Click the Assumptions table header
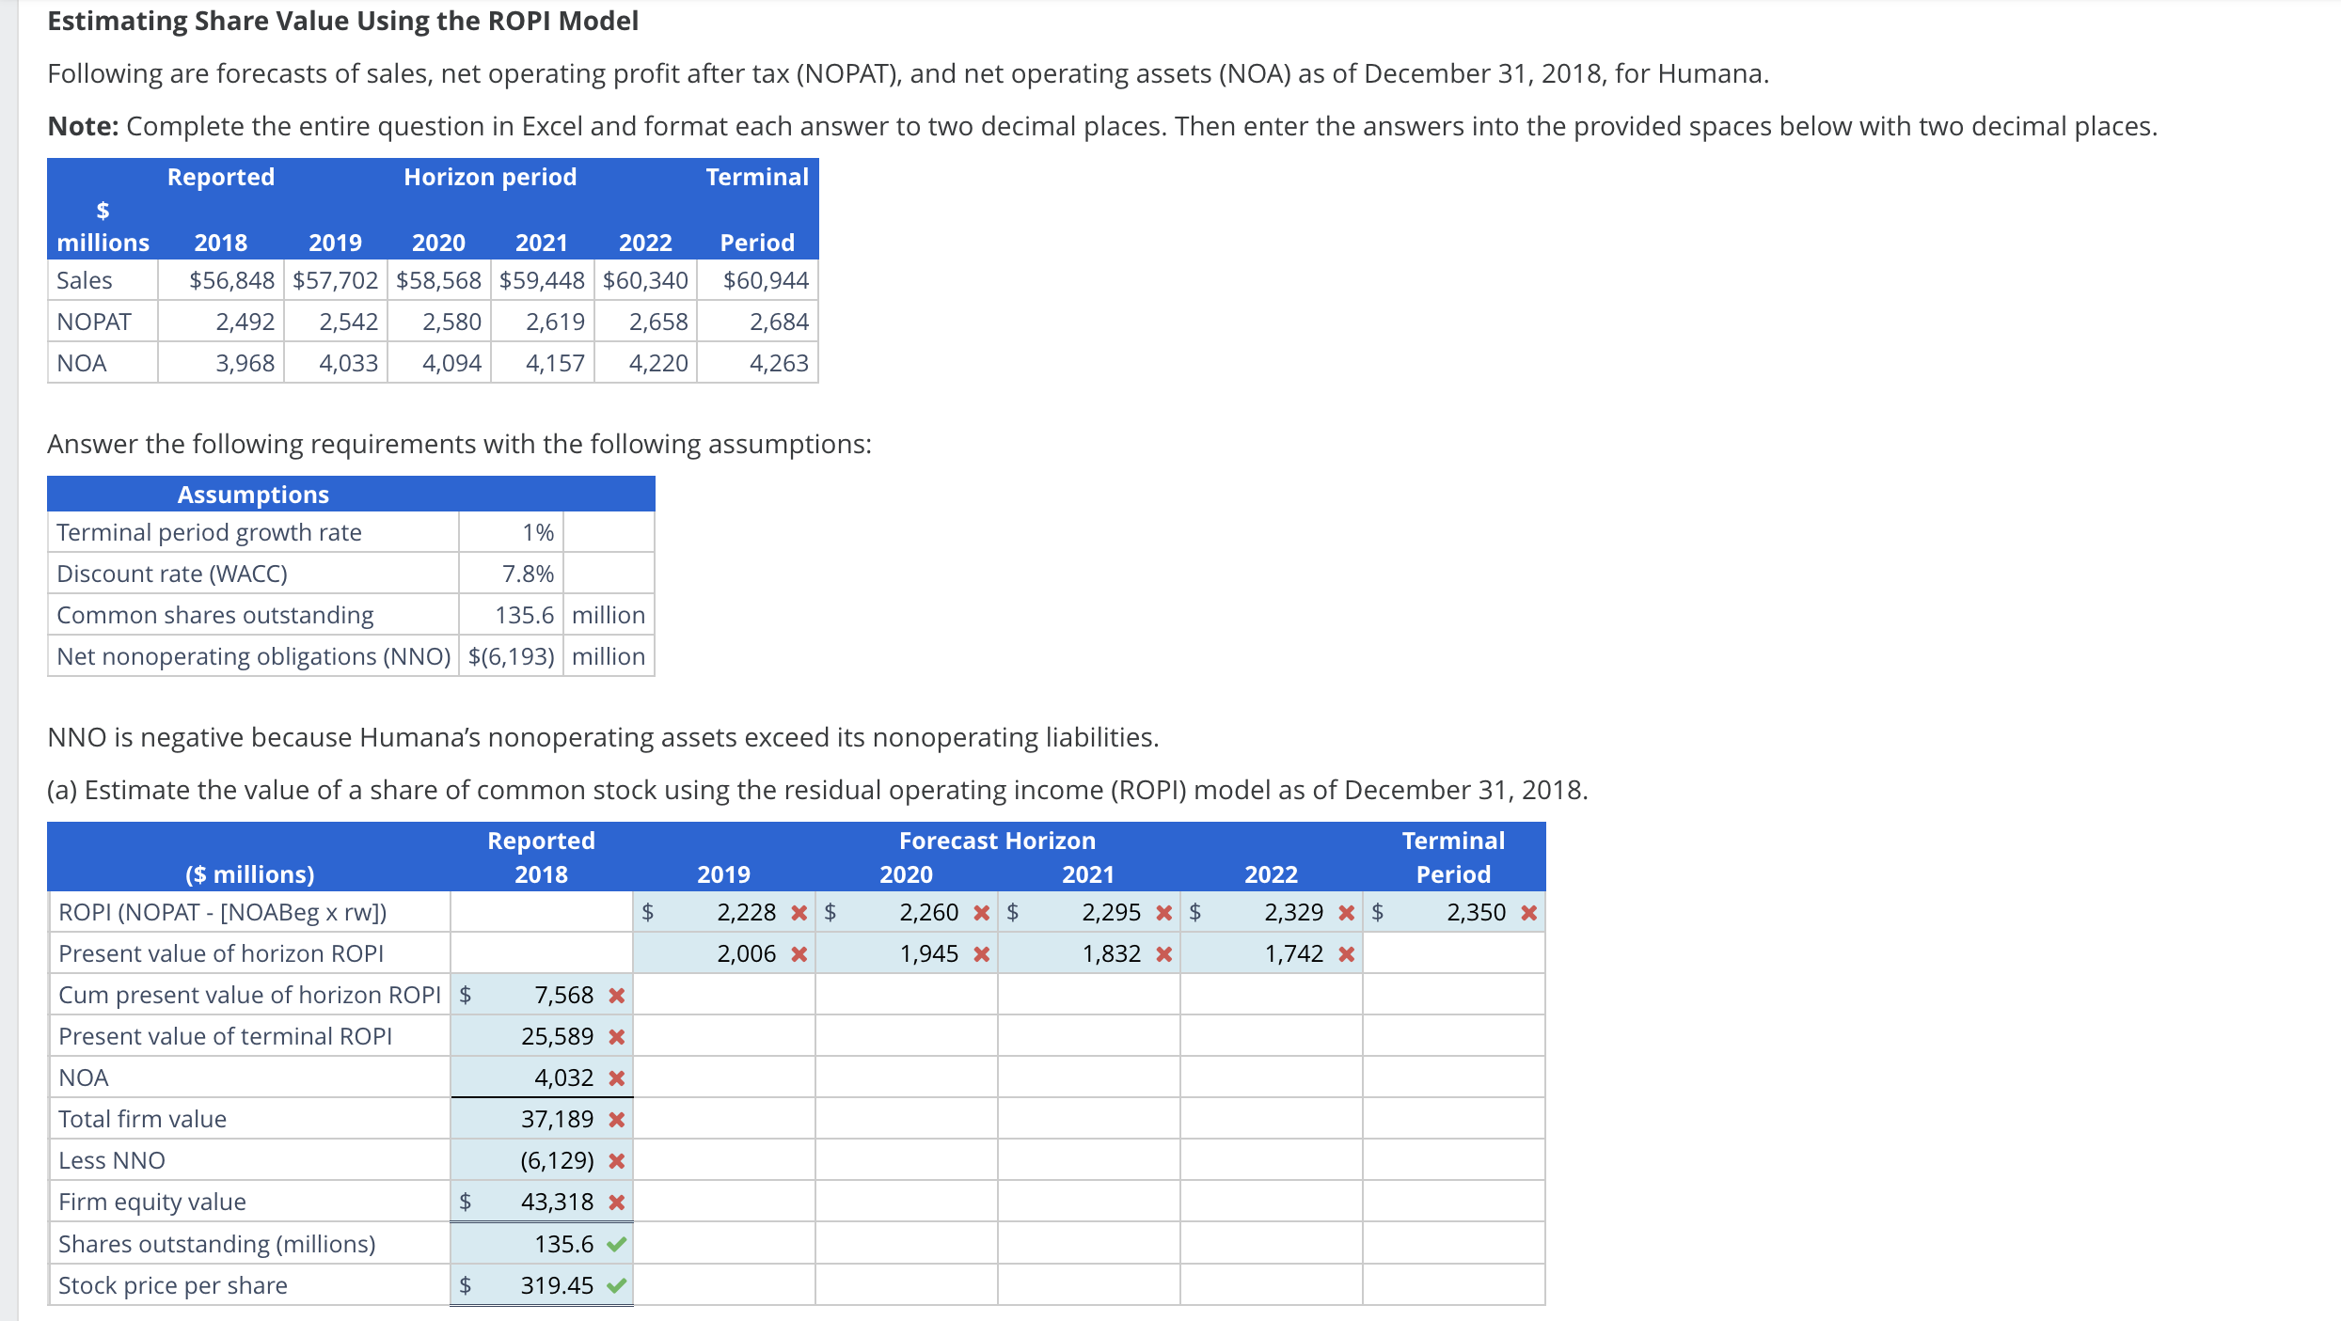Viewport: 2341px width, 1321px height. [x=252, y=494]
